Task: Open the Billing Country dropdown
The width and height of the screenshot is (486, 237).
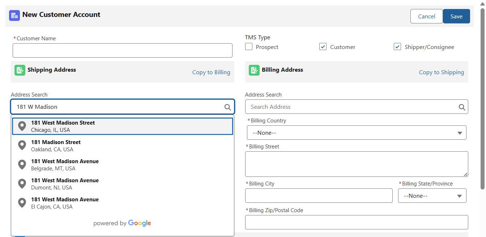Action: 357,133
